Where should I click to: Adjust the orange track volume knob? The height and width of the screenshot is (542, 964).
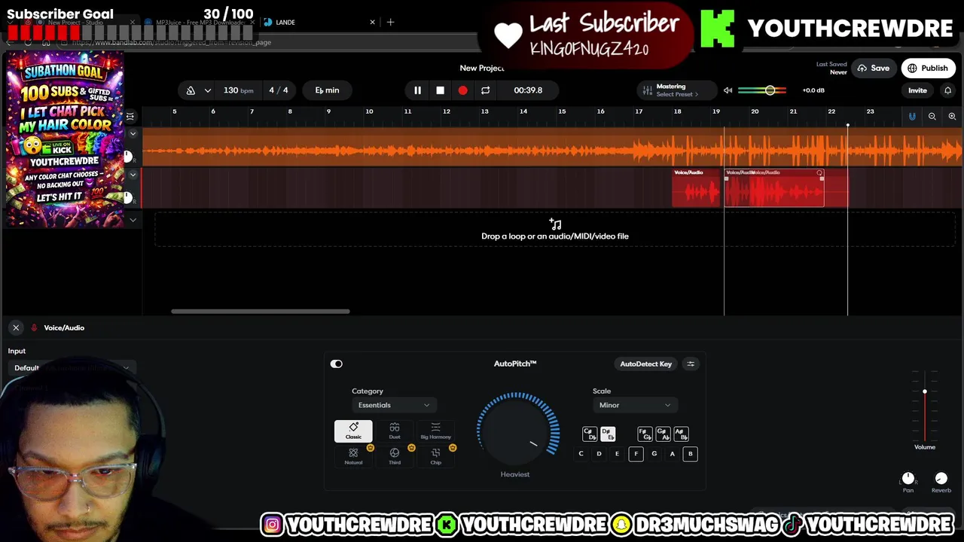tap(127, 157)
